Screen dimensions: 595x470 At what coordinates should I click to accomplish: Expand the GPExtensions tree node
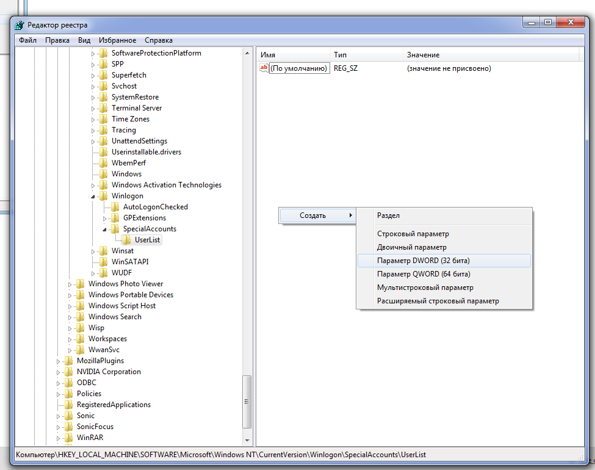[x=105, y=219]
